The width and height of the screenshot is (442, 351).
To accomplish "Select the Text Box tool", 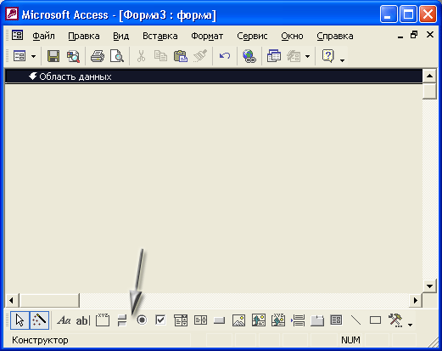I will coord(83,320).
